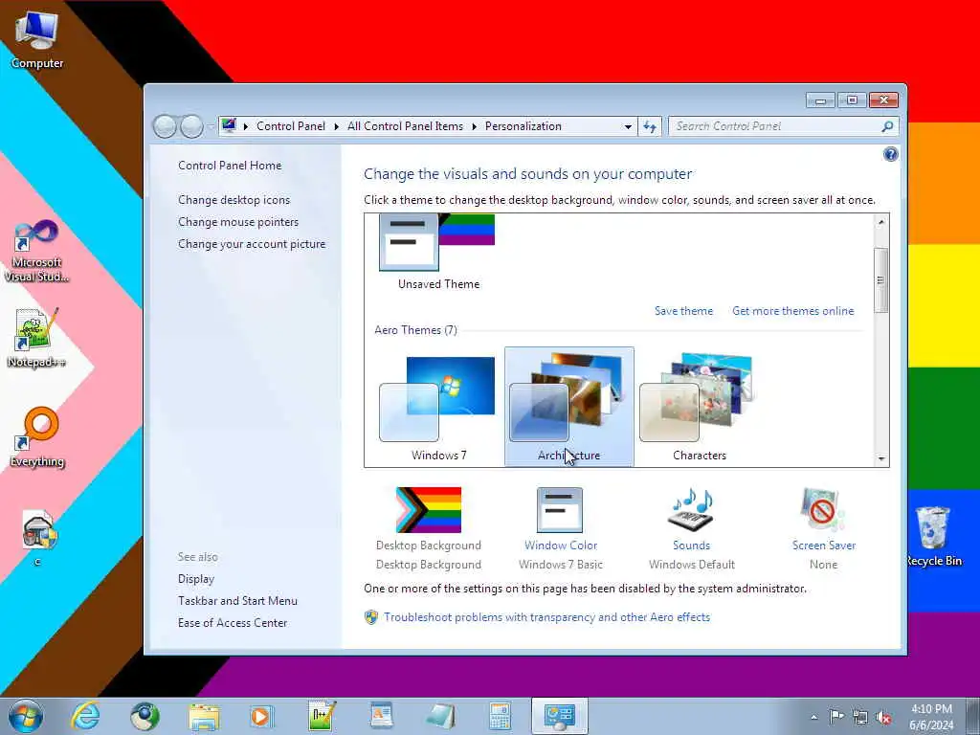
Task: Select the Architecture theme
Action: [568, 406]
